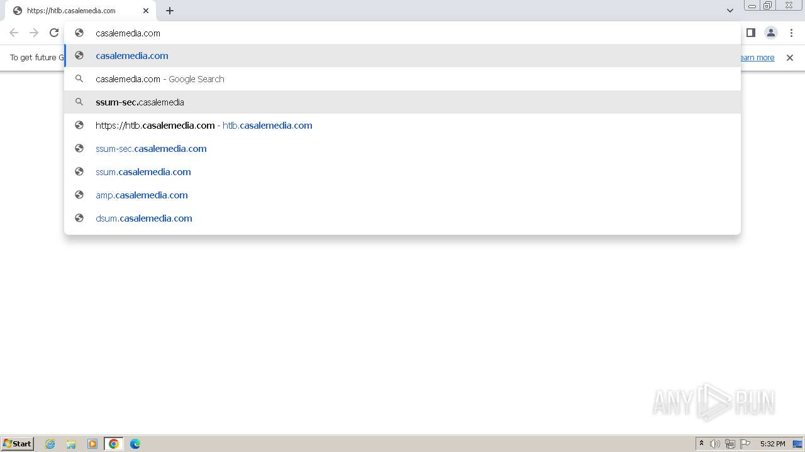Click the magnifier icon beside ssum-sec.casalemedia
This screenshot has width=805, height=452.
point(79,102)
